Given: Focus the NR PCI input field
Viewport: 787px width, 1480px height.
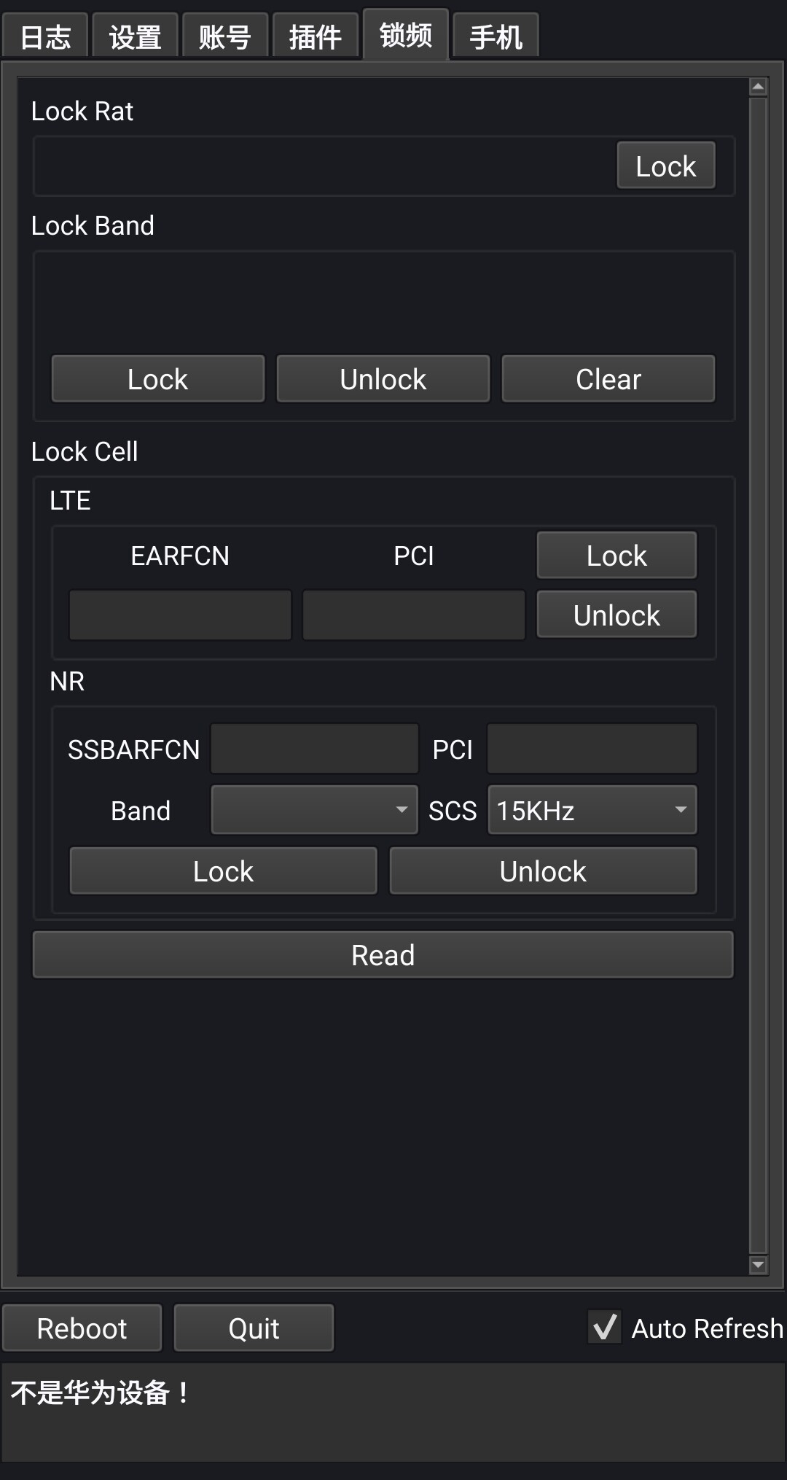Looking at the screenshot, I should (592, 749).
